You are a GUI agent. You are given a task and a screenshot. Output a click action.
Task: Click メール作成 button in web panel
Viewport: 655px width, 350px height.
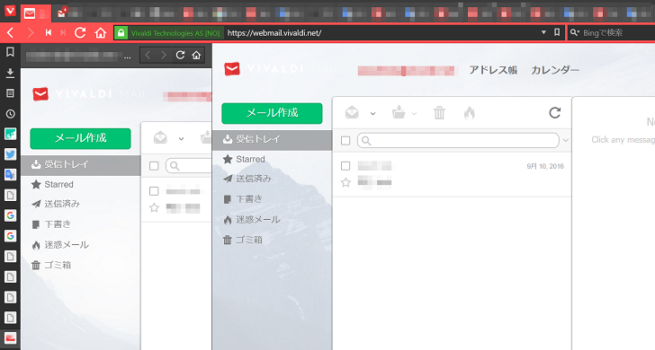coord(81,138)
